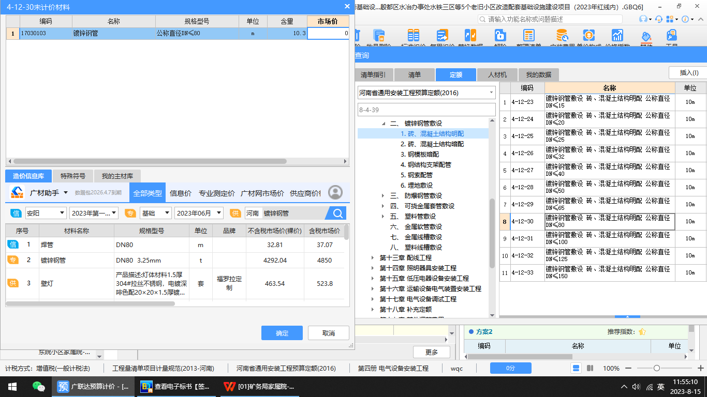
Task: Click the 信 badge on the 焊管 row
Action: pyautogui.click(x=12, y=245)
